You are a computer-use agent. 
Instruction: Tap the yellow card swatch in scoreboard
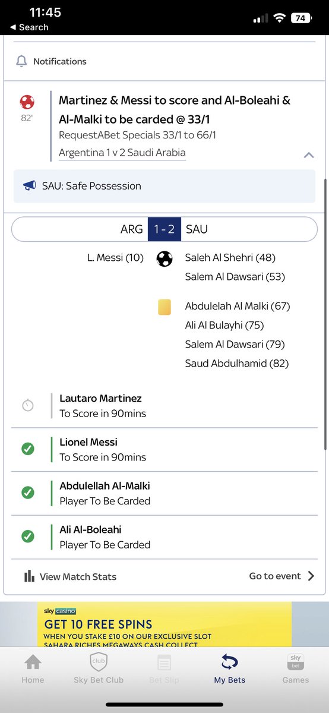click(x=164, y=307)
